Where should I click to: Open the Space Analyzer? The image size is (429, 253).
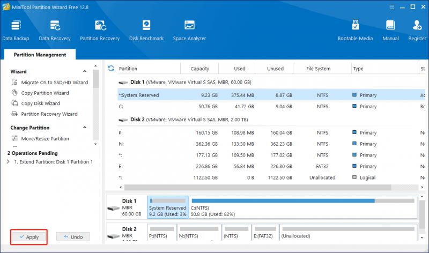click(x=189, y=31)
